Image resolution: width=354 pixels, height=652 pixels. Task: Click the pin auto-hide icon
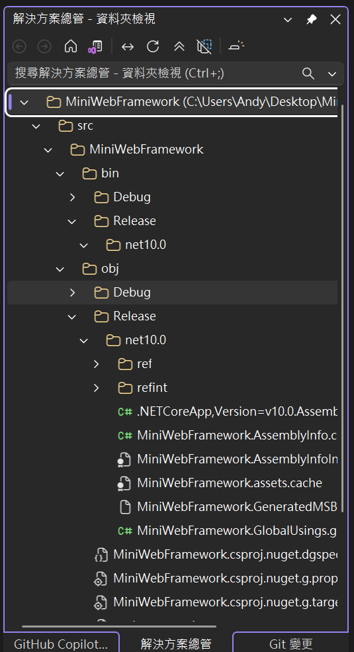click(312, 19)
